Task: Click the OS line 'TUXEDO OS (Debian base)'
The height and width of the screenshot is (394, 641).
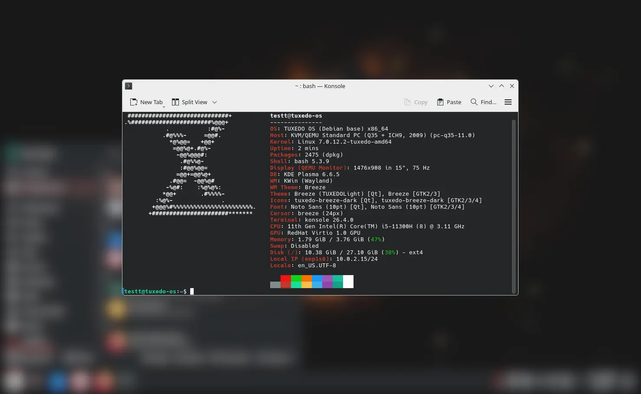Action: 329,129
